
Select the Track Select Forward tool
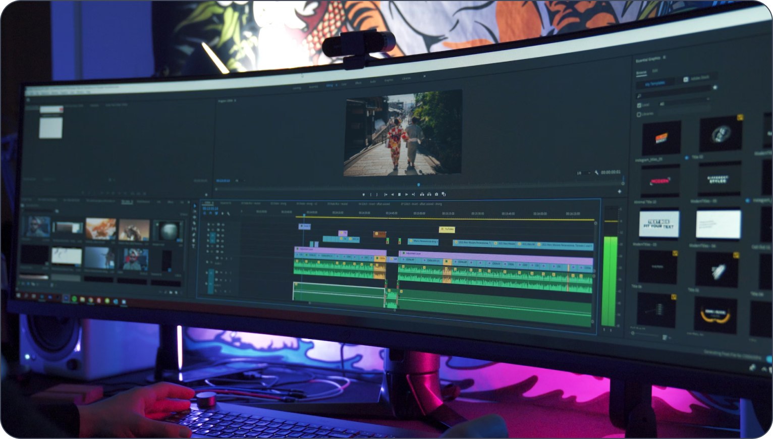194,211
